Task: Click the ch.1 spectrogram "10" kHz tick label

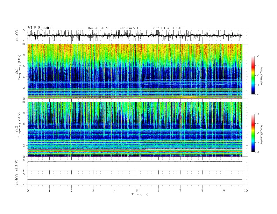Action: [x=23, y=44]
